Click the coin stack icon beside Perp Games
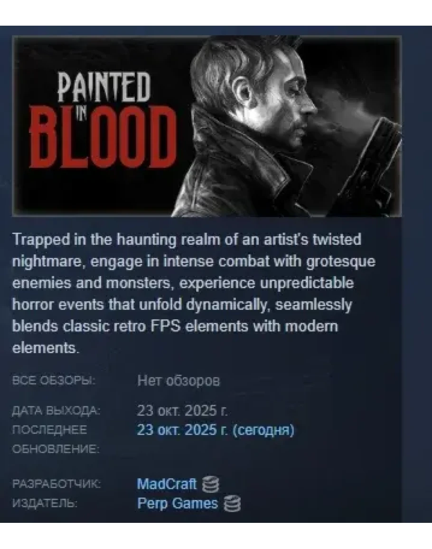The width and height of the screenshot is (432, 549). [232, 504]
